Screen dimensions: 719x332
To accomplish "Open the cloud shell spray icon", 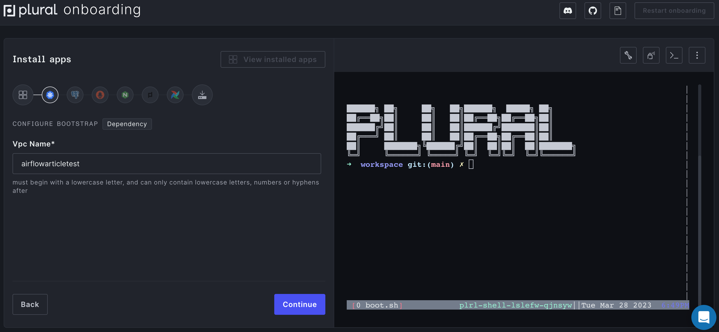I will tap(651, 55).
